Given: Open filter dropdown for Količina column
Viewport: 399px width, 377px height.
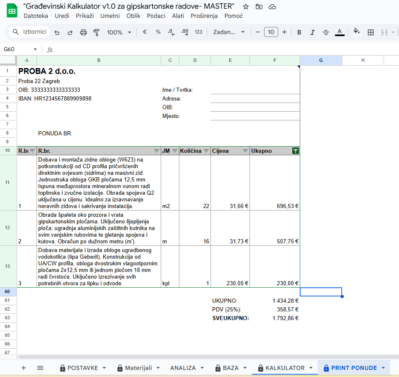Looking at the screenshot, I should pyautogui.click(x=206, y=151).
